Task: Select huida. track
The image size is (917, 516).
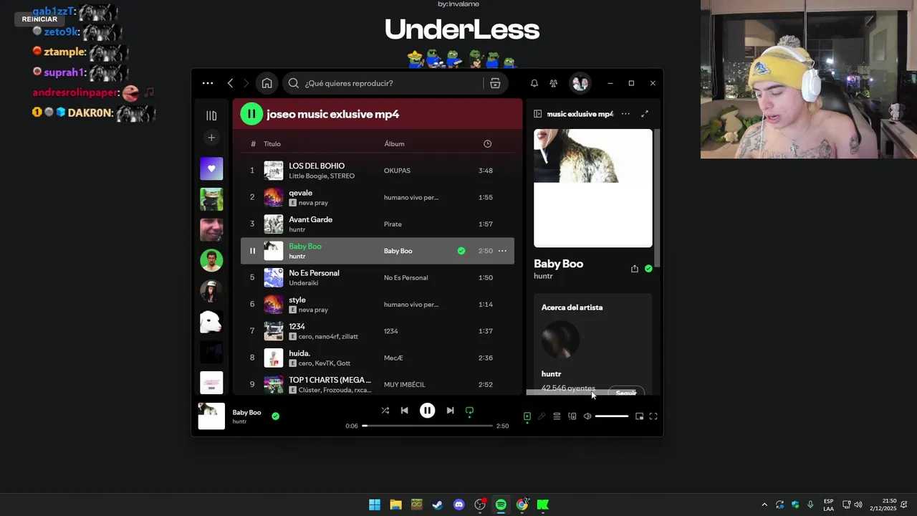Action: [x=299, y=353]
